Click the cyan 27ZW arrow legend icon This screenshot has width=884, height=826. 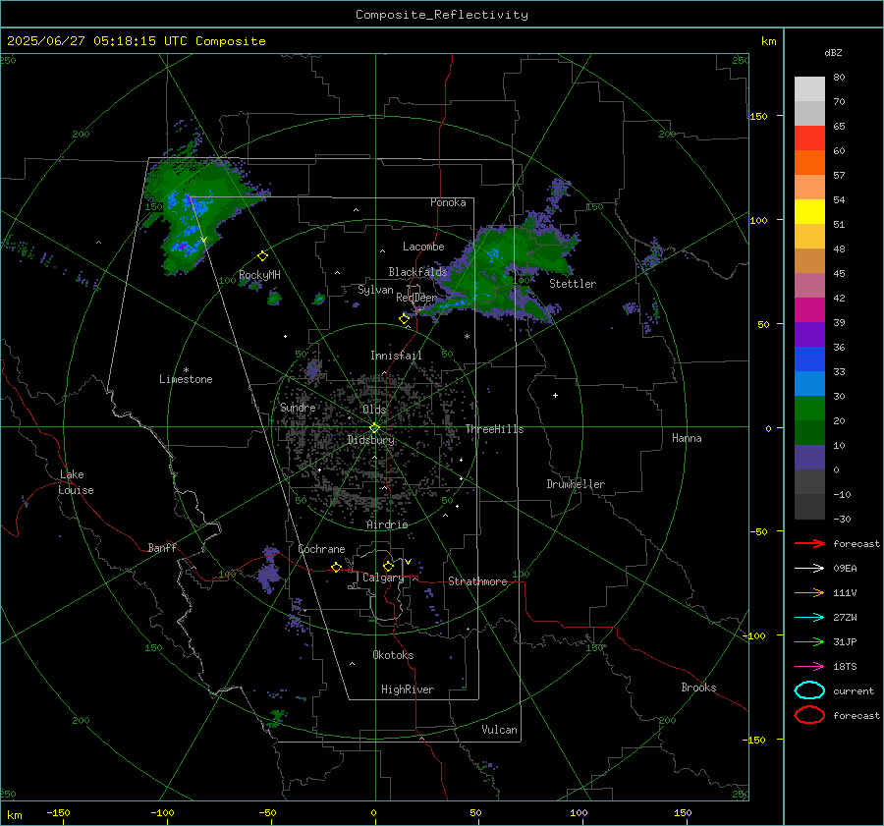click(809, 618)
